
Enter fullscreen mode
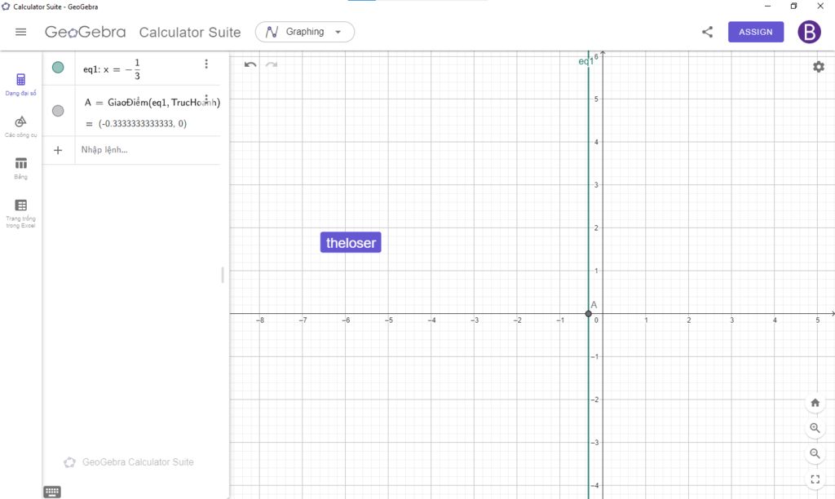pos(815,479)
